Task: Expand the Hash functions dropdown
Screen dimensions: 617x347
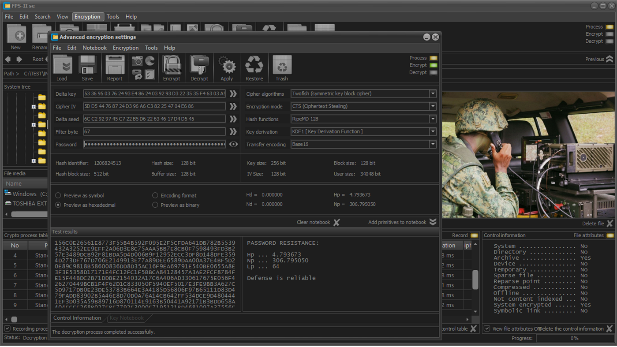Action: pyautogui.click(x=433, y=119)
